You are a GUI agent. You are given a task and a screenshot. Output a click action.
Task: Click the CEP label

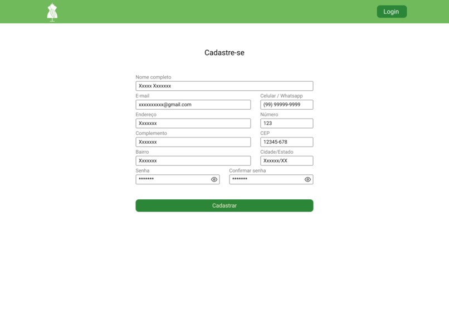(x=265, y=133)
